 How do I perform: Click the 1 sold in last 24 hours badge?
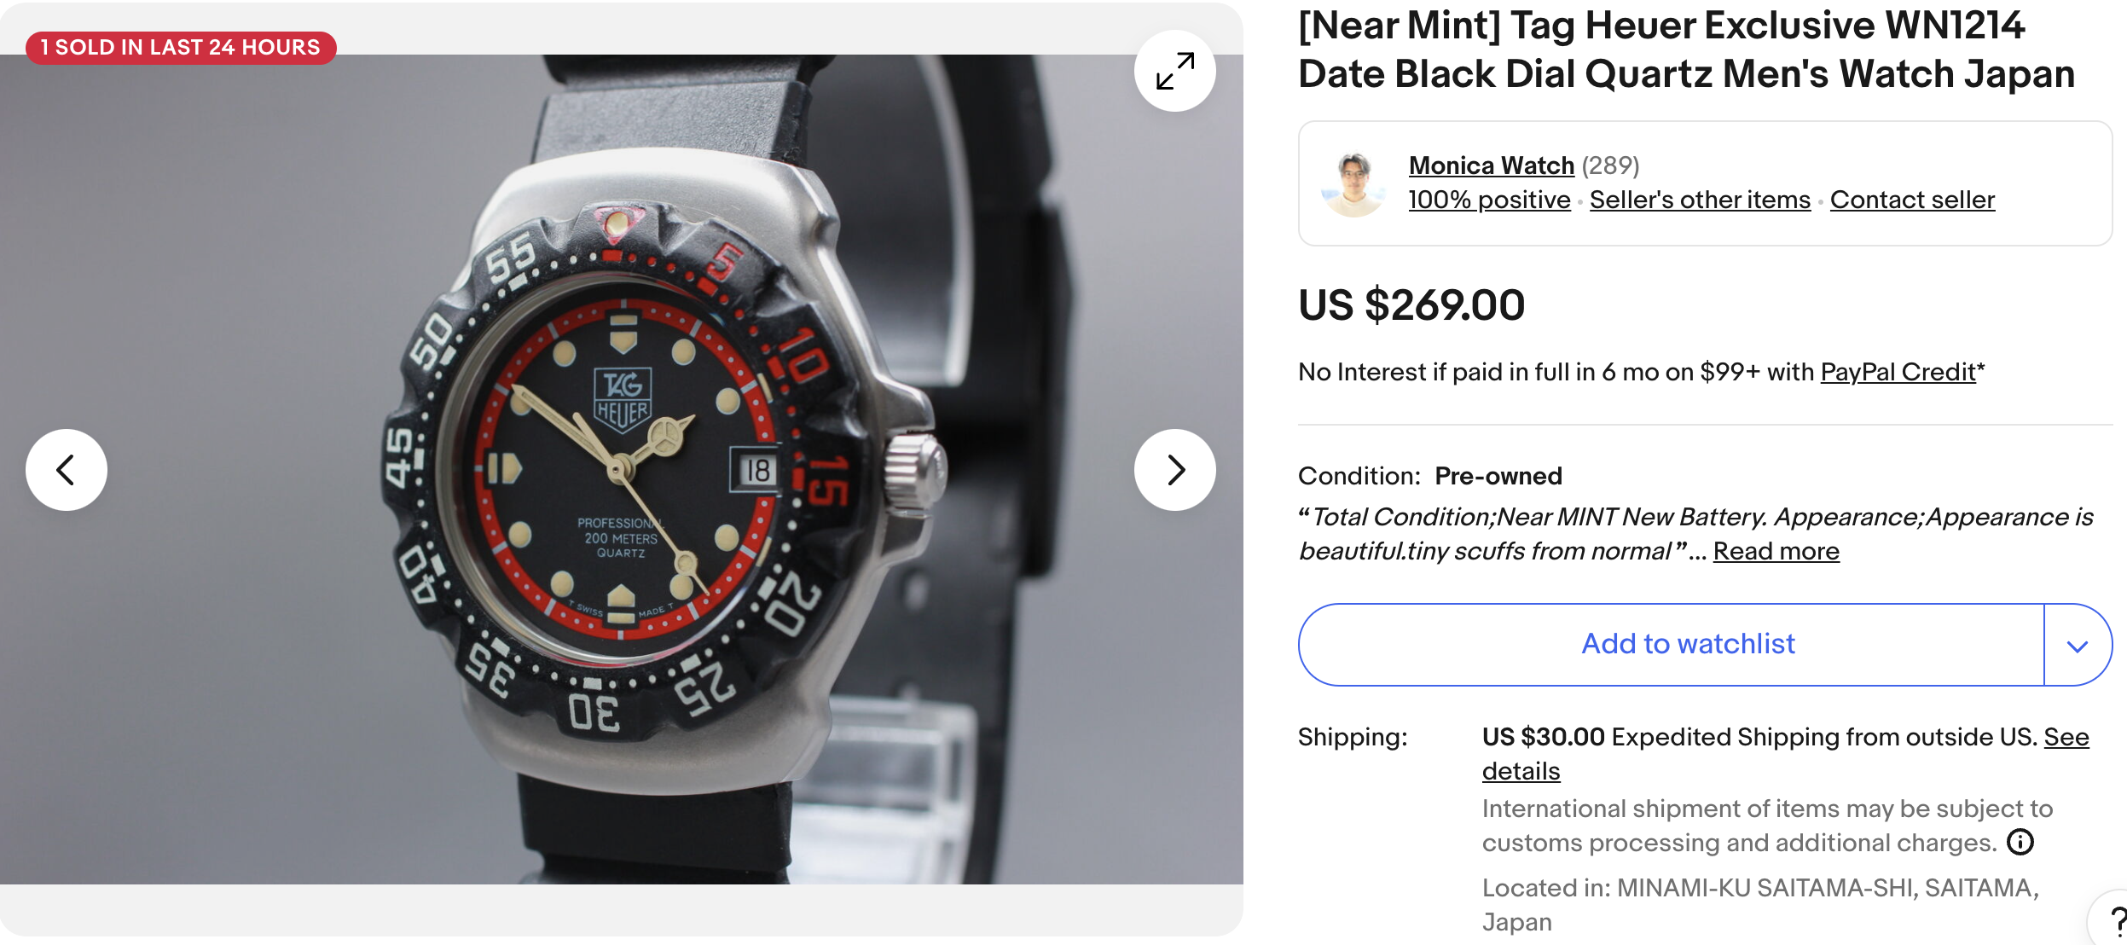coord(181,48)
